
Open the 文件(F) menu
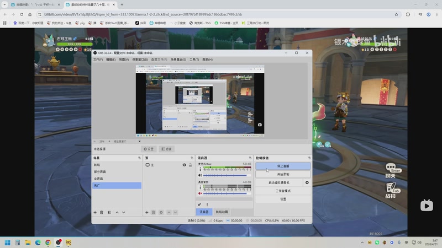98,60
